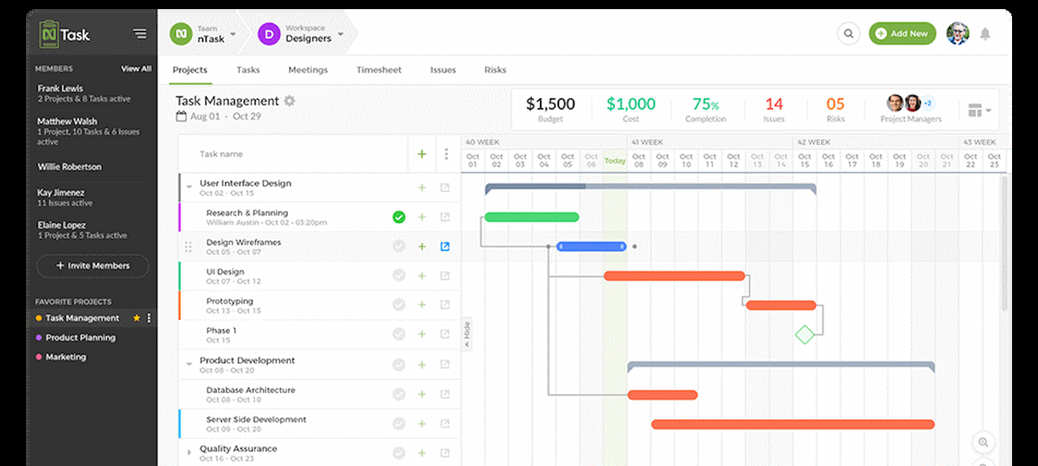Viewport: 1038px width, 466px height.
Task: Add subtask under Prototyping row
Action: (x=422, y=305)
